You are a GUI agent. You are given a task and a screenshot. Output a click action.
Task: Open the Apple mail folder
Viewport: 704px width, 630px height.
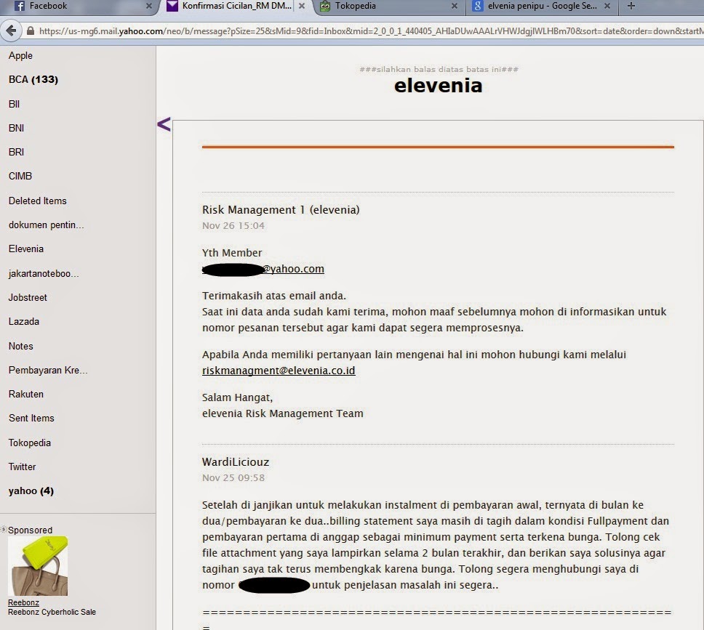point(20,56)
